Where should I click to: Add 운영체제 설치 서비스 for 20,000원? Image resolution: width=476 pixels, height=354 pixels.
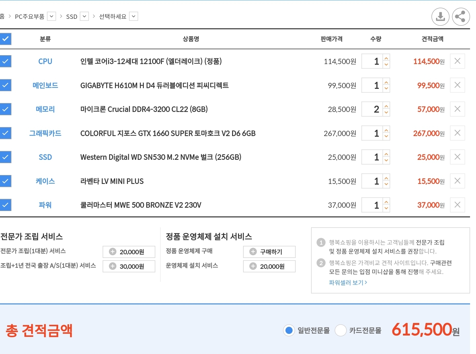coord(269,266)
